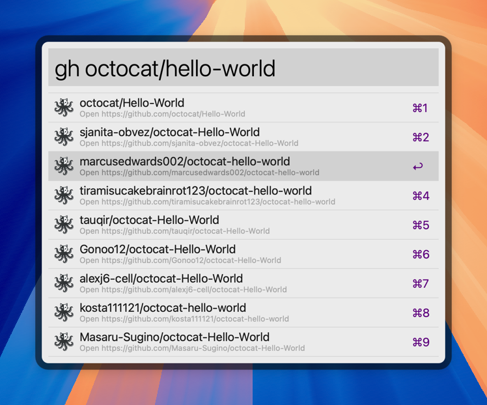
Task: Click the ⌘6 shortcut label
Action: pos(421,255)
